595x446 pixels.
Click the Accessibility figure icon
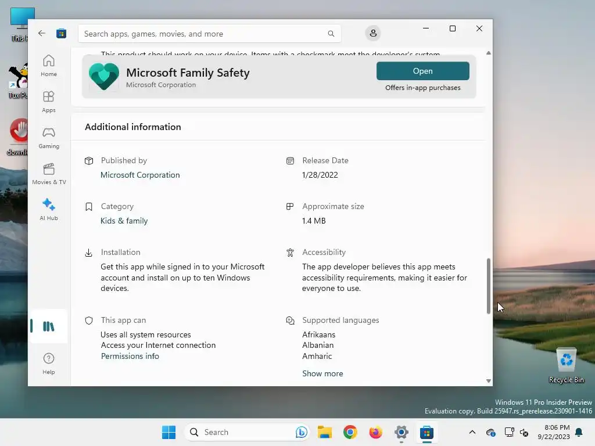pos(290,253)
